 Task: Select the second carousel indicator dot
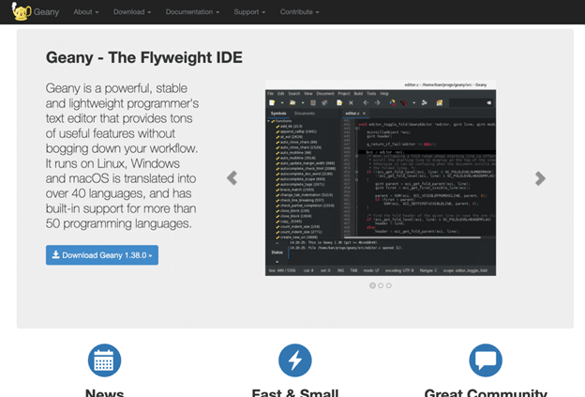tap(381, 285)
